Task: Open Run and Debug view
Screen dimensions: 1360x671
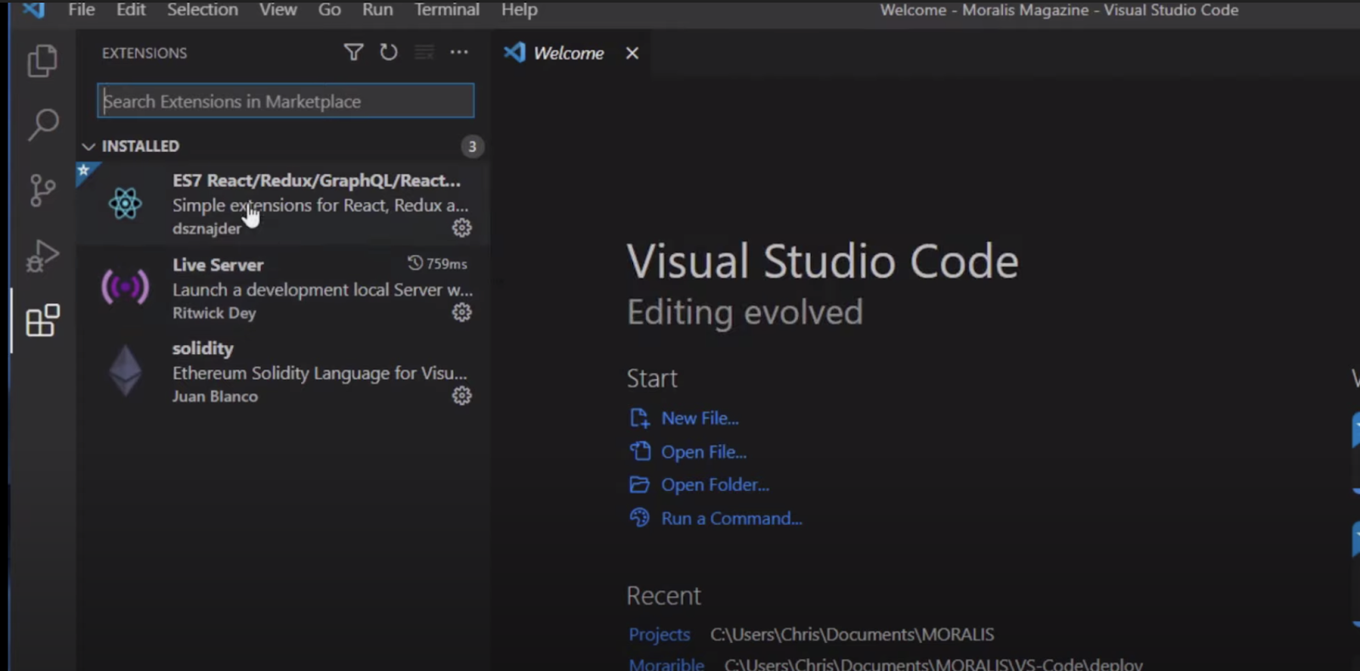Action: (42, 256)
